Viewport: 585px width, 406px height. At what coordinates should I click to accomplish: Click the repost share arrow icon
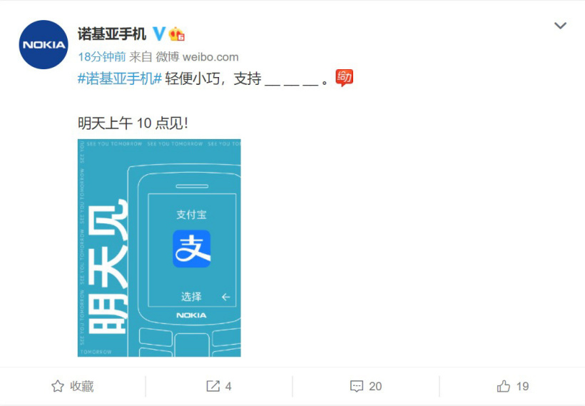point(213,386)
